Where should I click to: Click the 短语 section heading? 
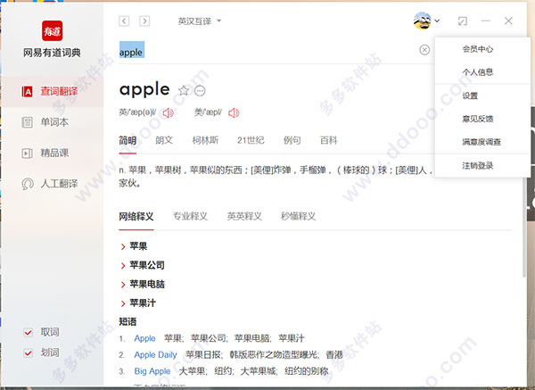(128, 321)
